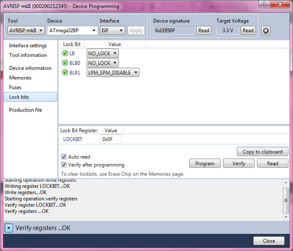Read the Device signature
Image resolution: width=293 pixels, height=251 pixels.
click(203, 31)
